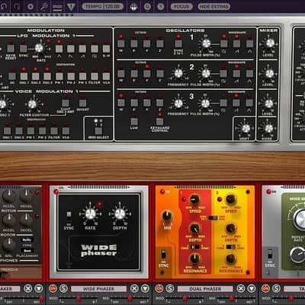This screenshot has height=305, width=305.
Task: Click Wide Phaser Rate knob
Action: [x=90, y=214]
